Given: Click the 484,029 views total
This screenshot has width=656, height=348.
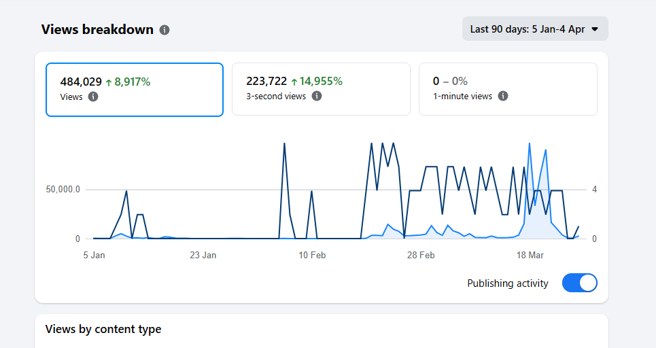Looking at the screenshot, I should [81, 82].
